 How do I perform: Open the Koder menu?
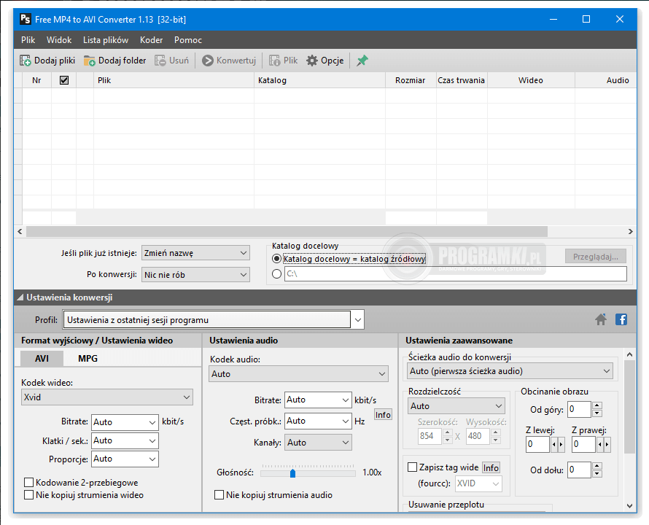coord(151,40)
